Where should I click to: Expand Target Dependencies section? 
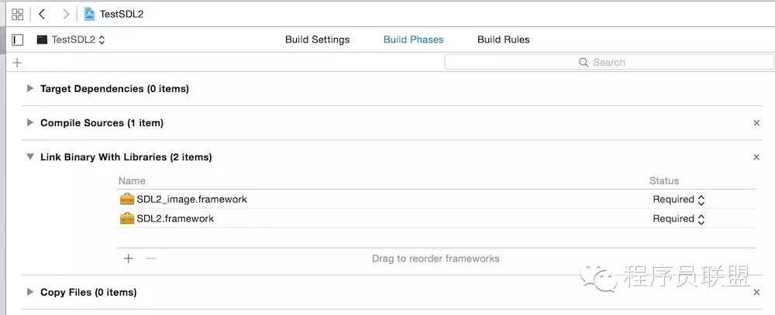pos(30,88)
